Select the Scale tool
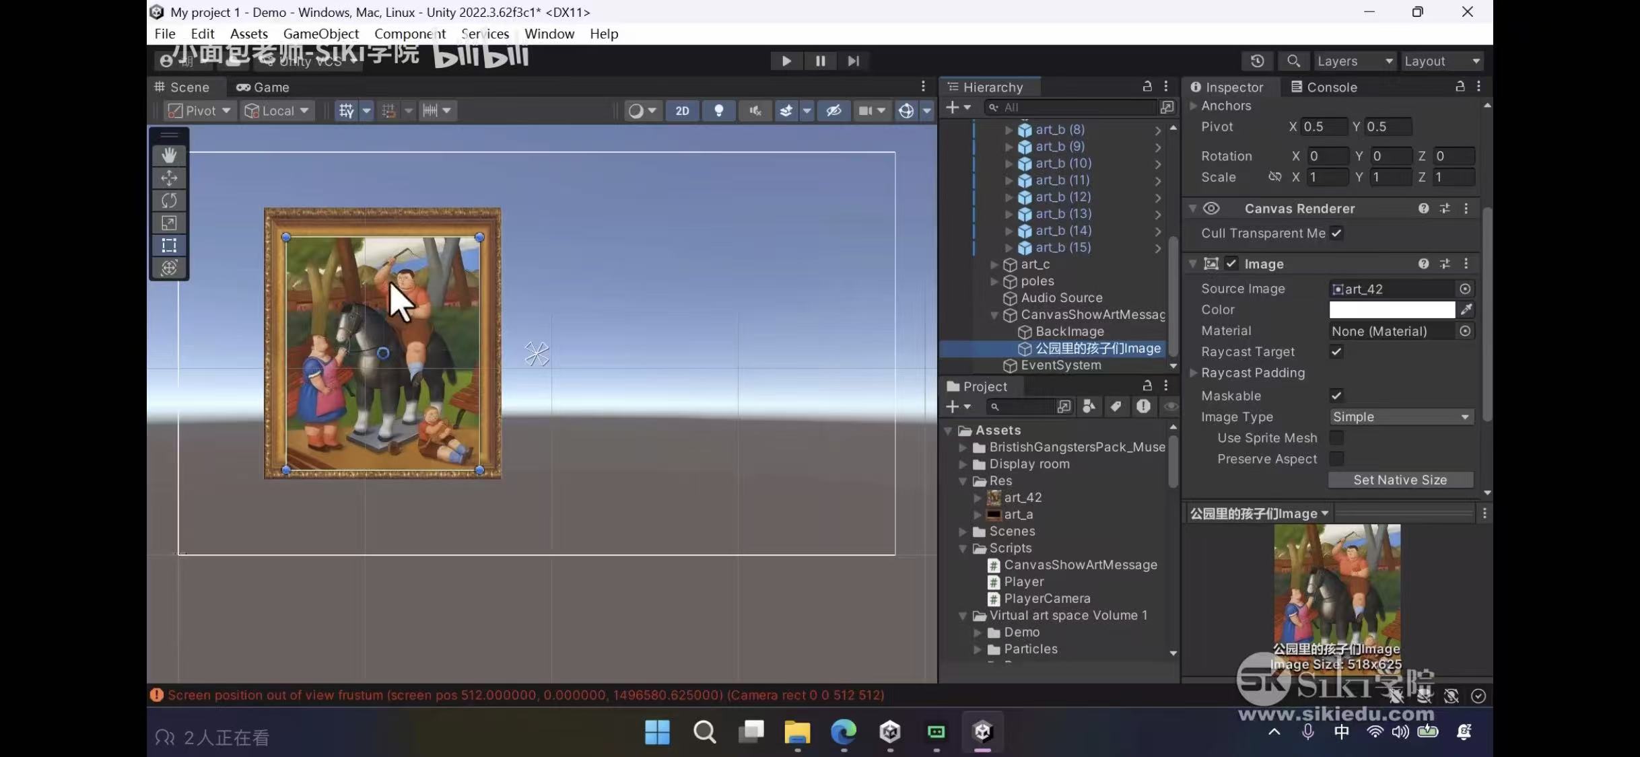Viewport: 1640px width, 757px height. [x=169, y=223]
